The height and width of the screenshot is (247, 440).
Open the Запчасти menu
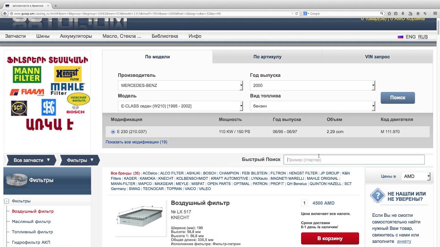(x=15, y=36)
